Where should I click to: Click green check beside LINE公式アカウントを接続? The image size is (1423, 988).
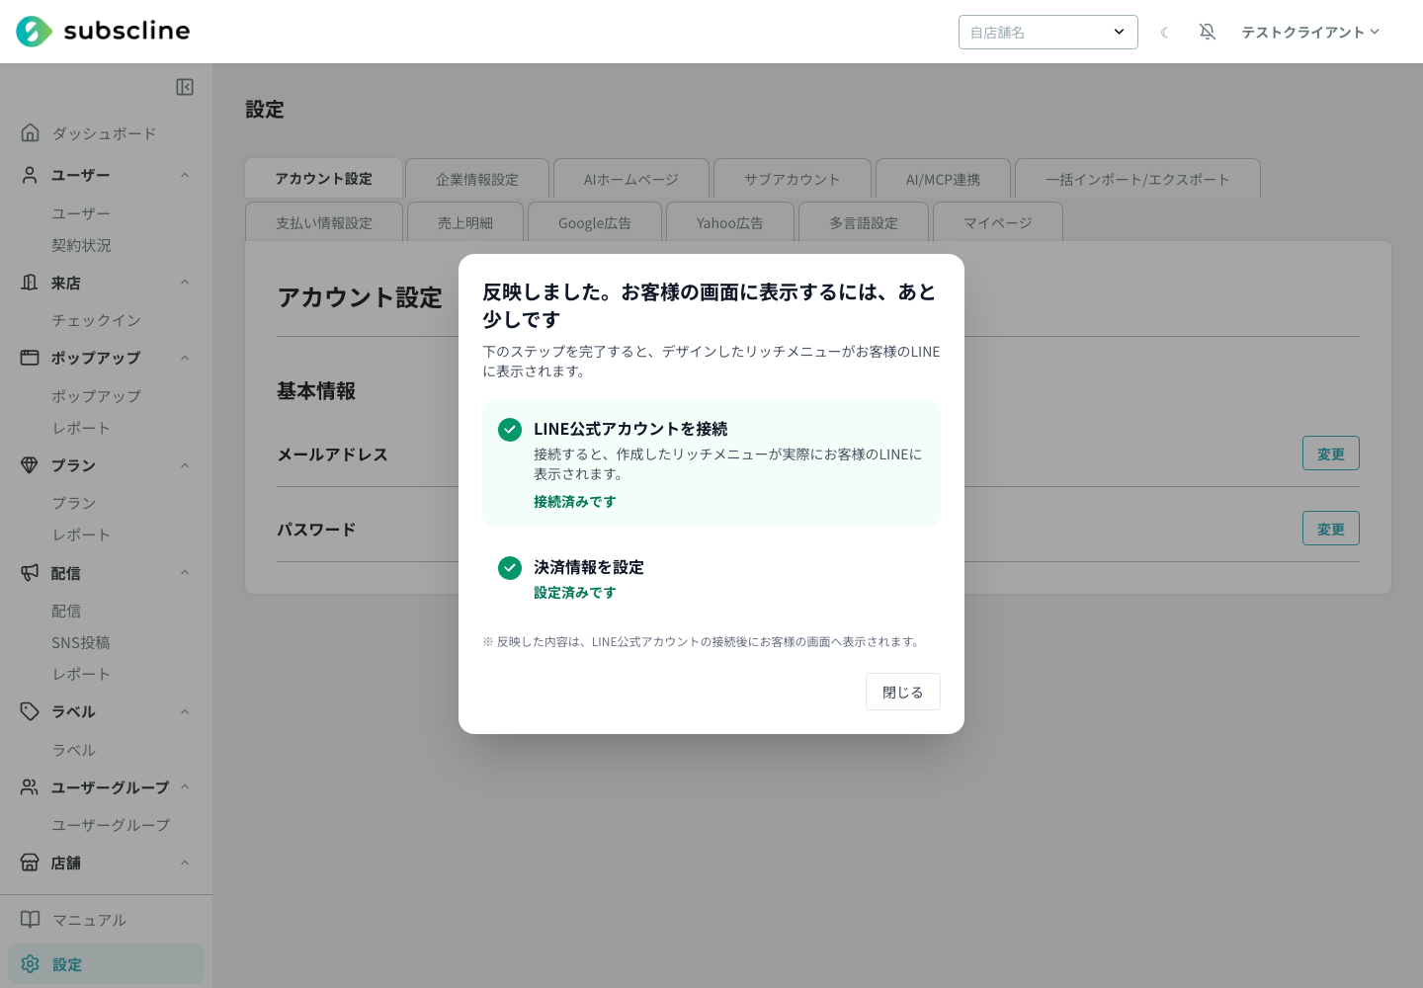[510, 430]
